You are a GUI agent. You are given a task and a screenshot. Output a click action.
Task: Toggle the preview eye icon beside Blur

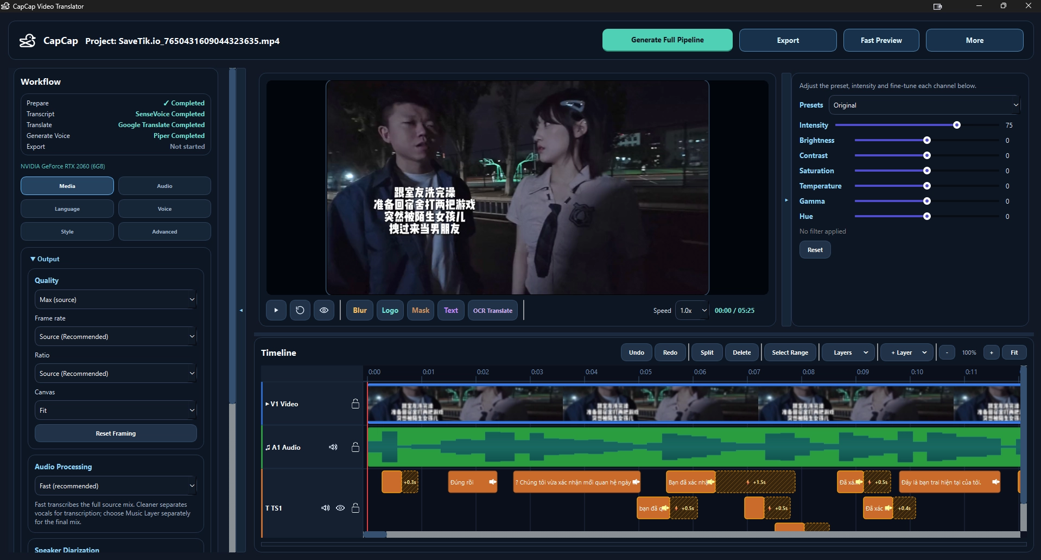click(324, 310)
